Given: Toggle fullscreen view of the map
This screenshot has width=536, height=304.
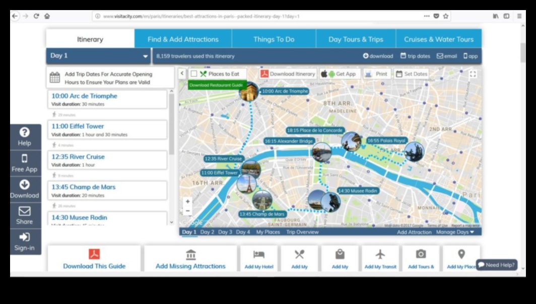Looking at the screenshot, I should click(473, 74).
